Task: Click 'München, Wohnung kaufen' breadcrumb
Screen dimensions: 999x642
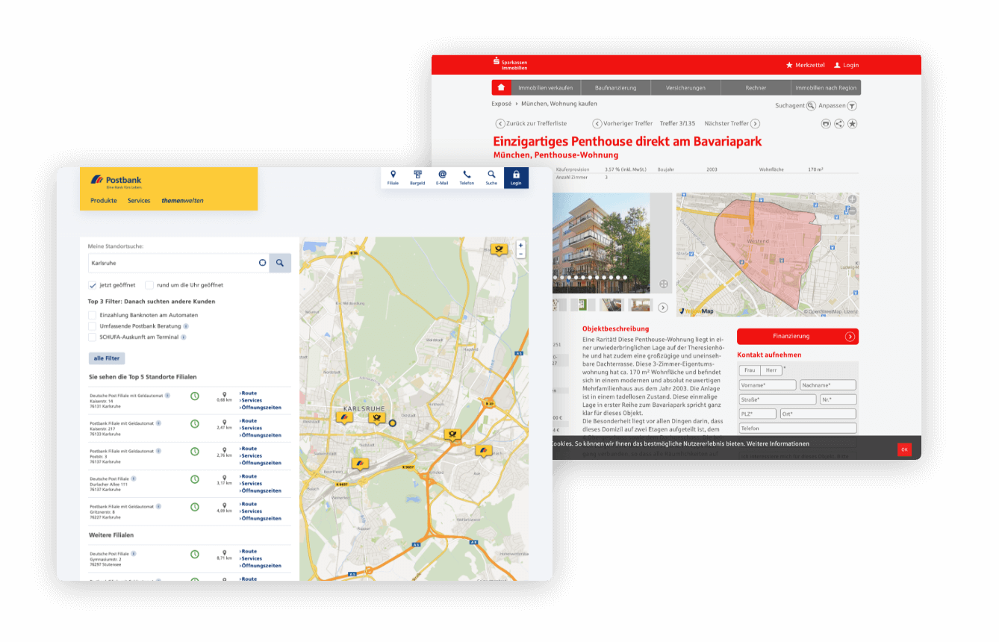Action: coord(559,104)
